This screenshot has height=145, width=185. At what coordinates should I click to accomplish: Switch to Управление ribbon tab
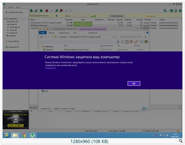pyautogui.click(x=92, y=33)
